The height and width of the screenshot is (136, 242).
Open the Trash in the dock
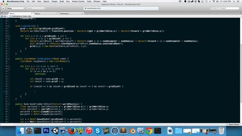coord(221,131)
